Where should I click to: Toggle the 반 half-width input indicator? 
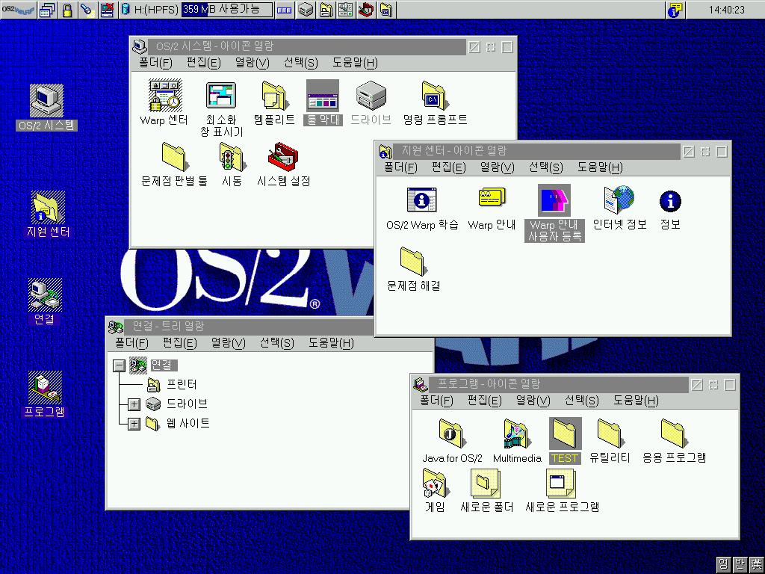coord(740,564)
